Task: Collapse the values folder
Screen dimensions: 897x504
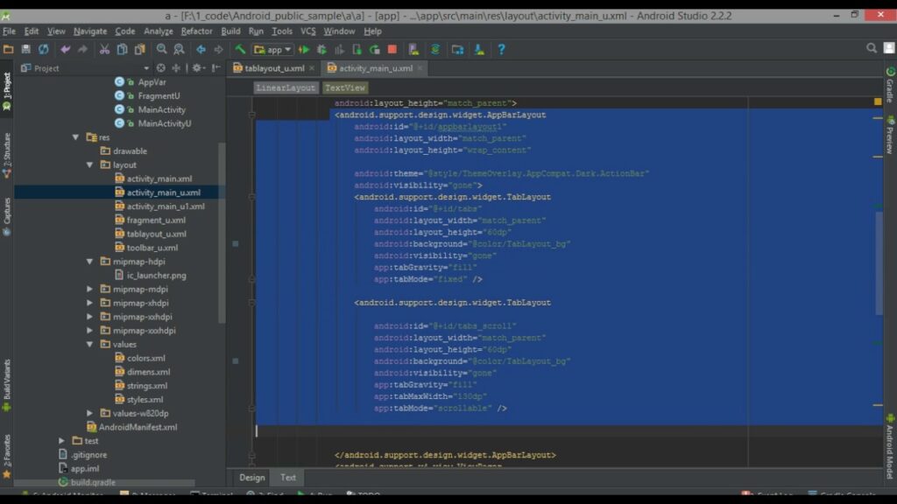Action: pos(90,344)
